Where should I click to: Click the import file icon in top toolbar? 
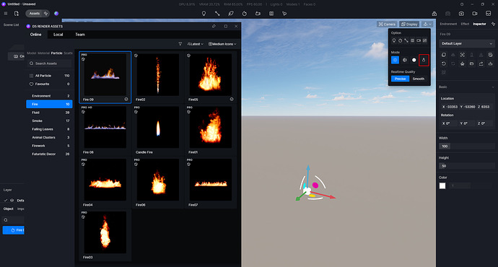(x=17, y=14)
